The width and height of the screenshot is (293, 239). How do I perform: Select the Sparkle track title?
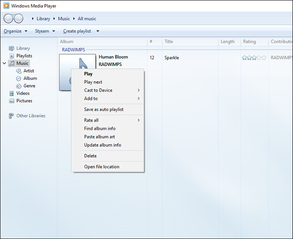pos(172,57)
